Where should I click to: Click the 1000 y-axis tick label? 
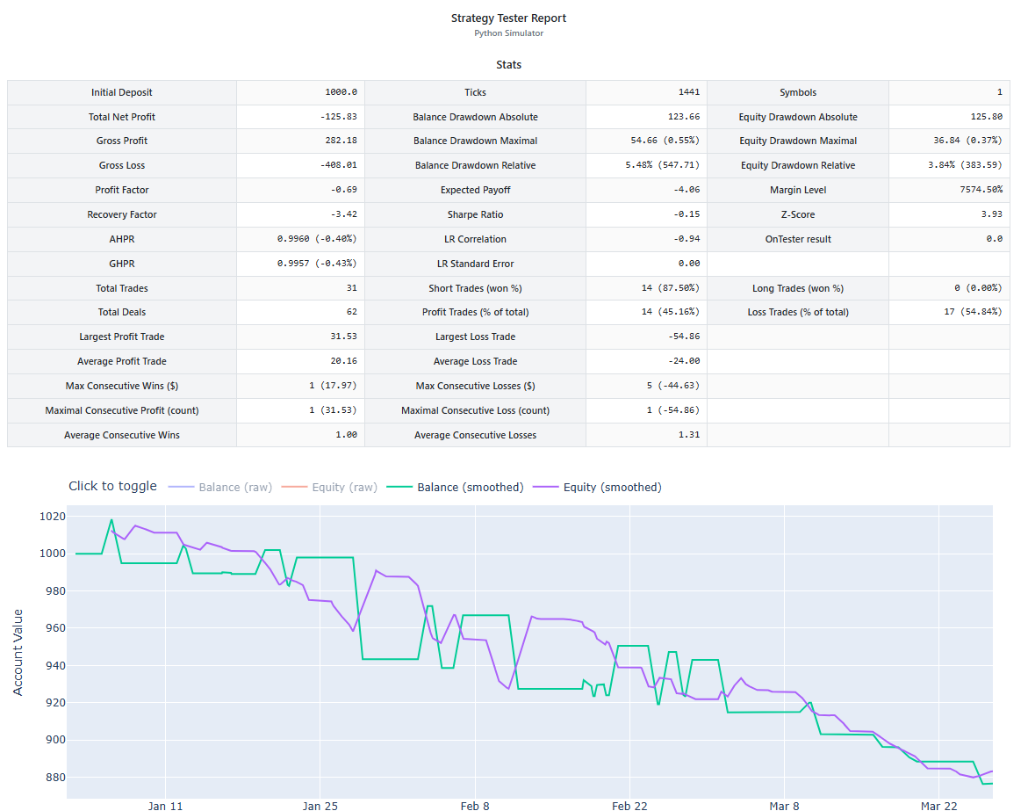pos(51,554)
